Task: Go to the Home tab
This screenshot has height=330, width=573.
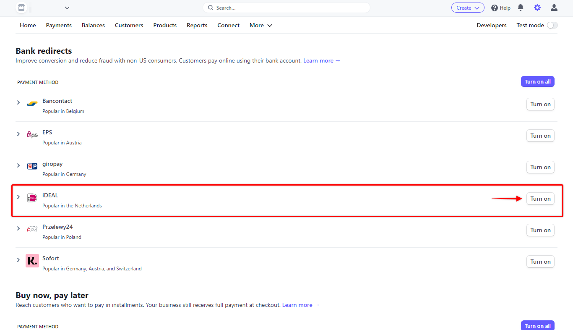Action: pyautogui.click(x=28, y=25)
